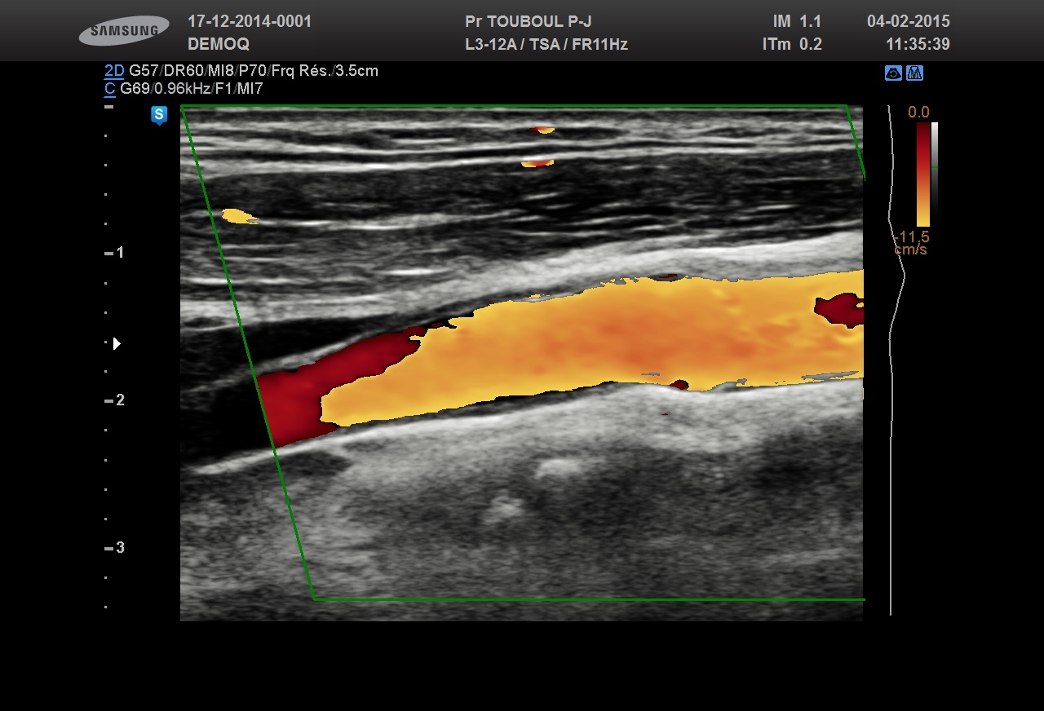Click the dark red patch at vessel's right edge

839,310
